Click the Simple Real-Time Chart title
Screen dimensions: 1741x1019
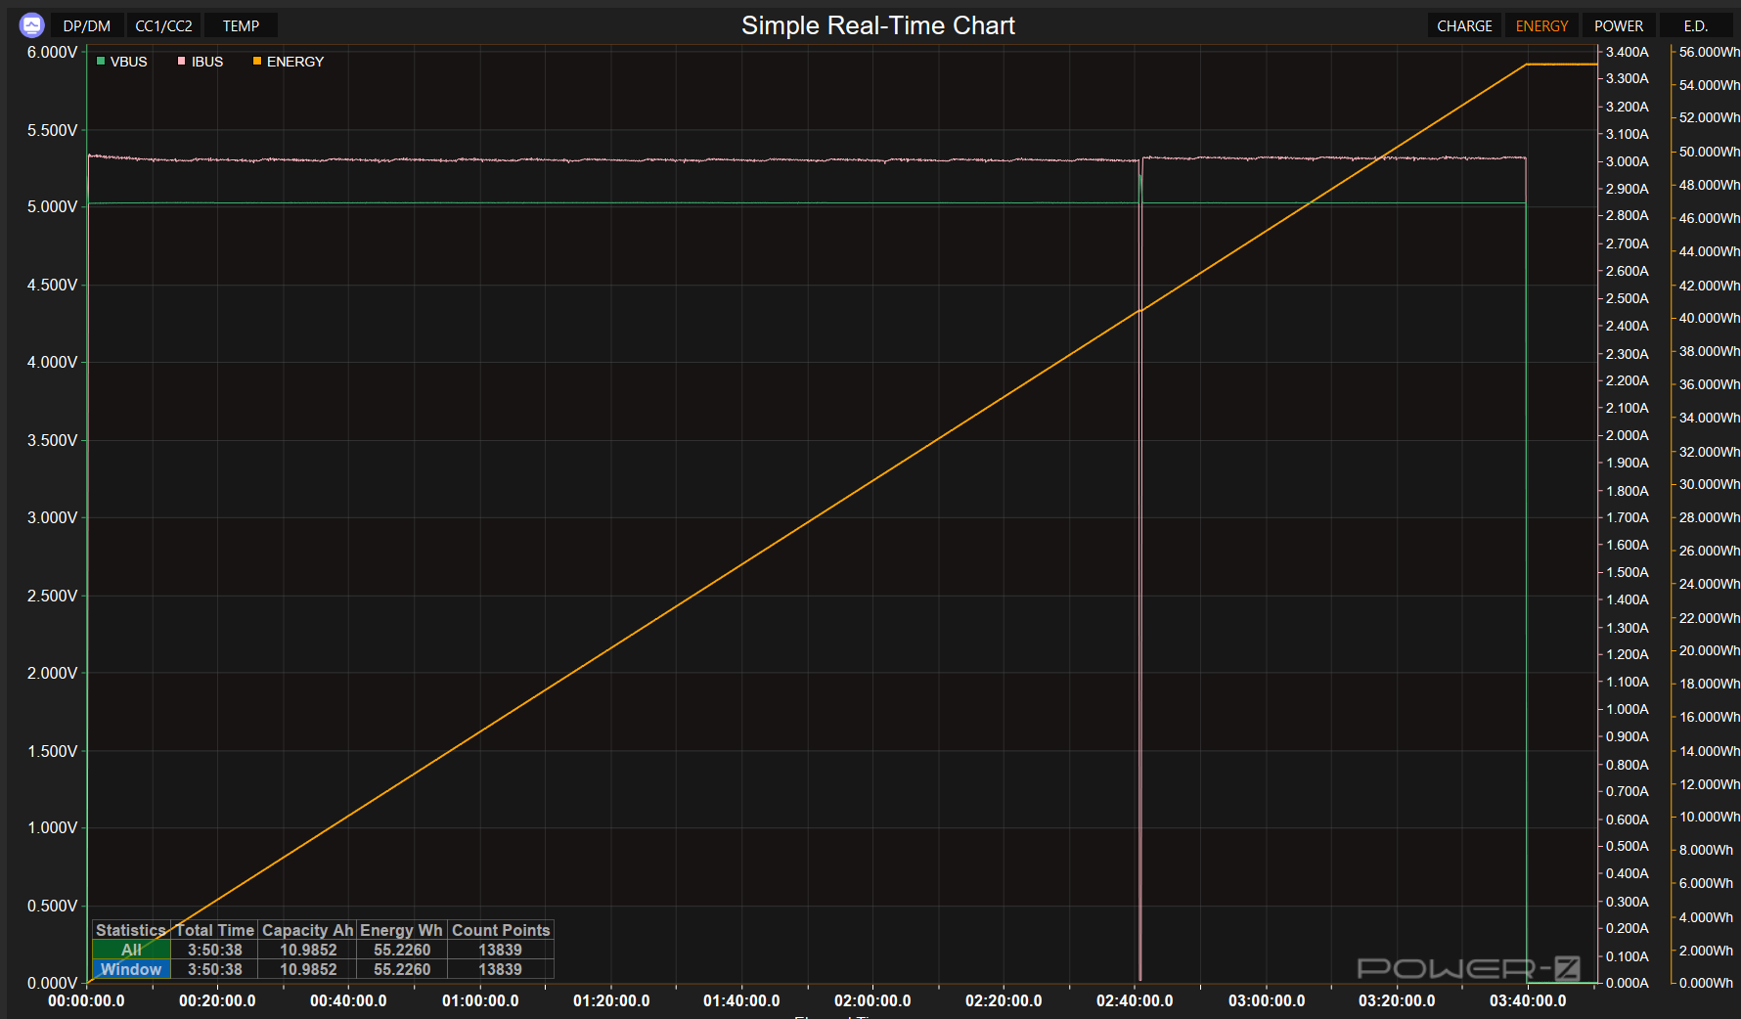click(x=877, y=25)
